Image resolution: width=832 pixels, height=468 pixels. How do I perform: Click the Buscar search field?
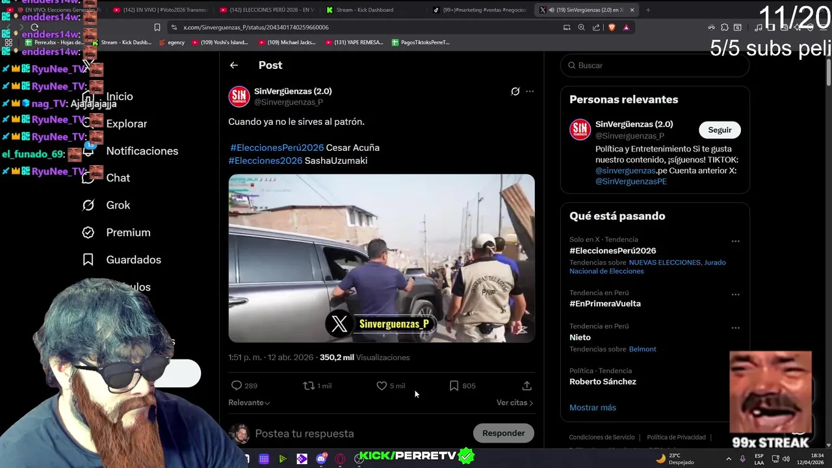click(655, 65)
